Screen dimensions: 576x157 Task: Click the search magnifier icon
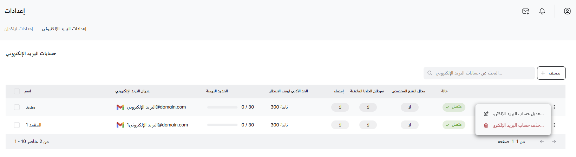coord(430,73)
